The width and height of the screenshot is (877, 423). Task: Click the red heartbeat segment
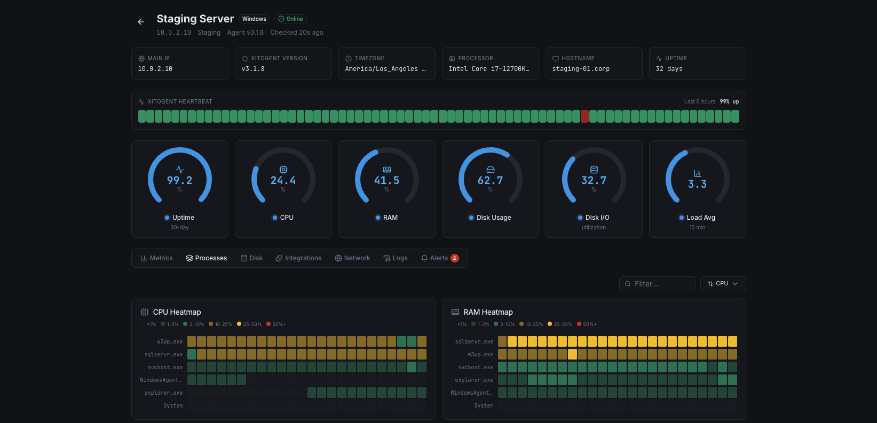(x=584, y=116)
